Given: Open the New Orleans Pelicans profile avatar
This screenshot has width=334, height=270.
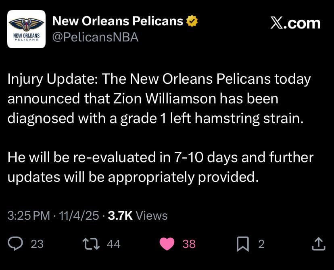Looking at the screenshot, I should pyautogui.click(x=26, y=28).
